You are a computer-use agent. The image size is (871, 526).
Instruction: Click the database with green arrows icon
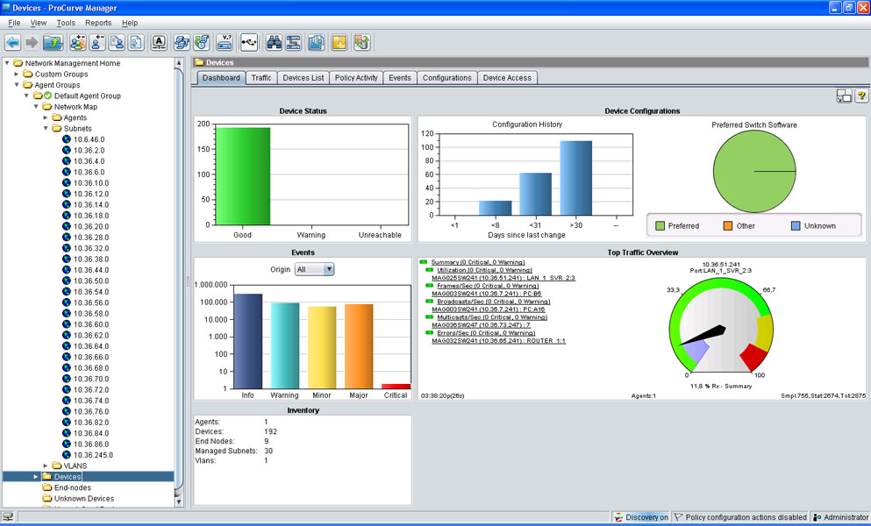[362, 42]
